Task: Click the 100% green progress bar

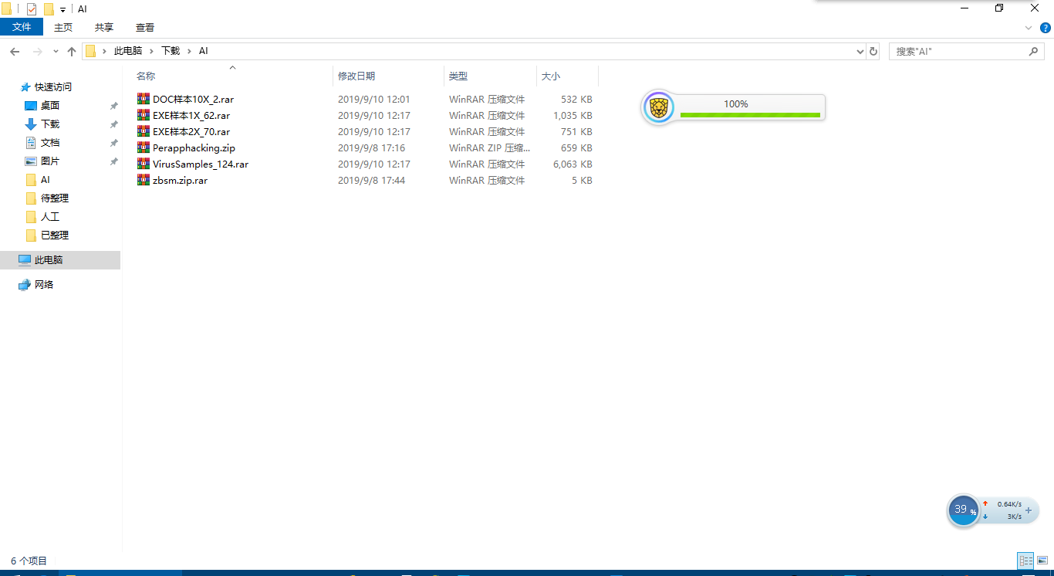Action: point(750,115)
